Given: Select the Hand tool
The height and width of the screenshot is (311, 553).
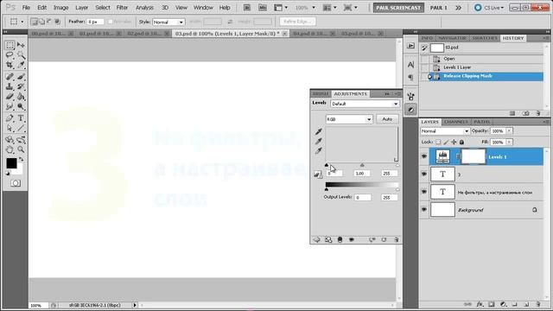Looking at the screenshot, I should point(10,149).
